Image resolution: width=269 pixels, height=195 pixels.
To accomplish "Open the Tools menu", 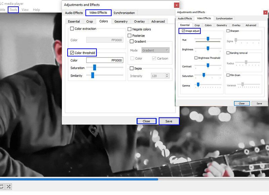I will [13, 10].
